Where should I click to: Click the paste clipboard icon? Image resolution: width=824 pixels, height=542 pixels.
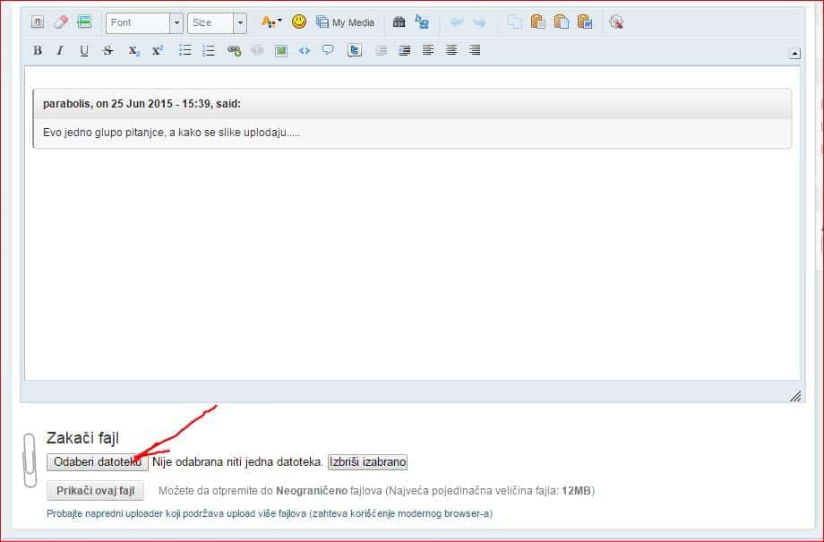click(x=537, y=22)
